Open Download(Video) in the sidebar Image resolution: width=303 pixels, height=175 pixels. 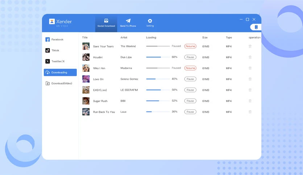(x=60, y=83)
